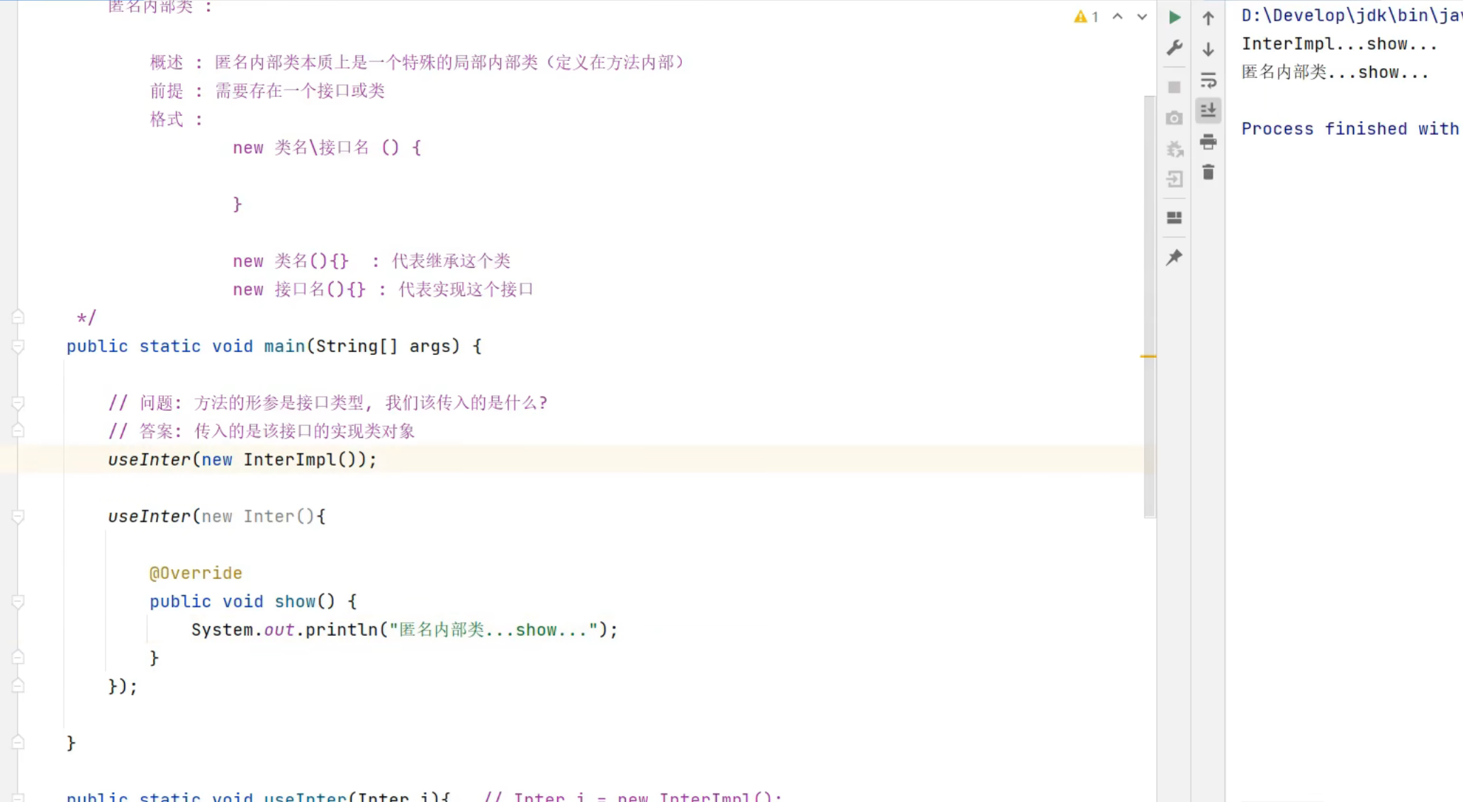Image resolution: width=1463 pixels, height=802 pixels.
Task: Collapse the show() method fold marker
Action: [x=18, y=601]
